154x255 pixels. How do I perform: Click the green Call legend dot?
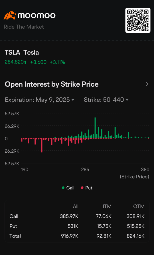[x=63, y=188]
